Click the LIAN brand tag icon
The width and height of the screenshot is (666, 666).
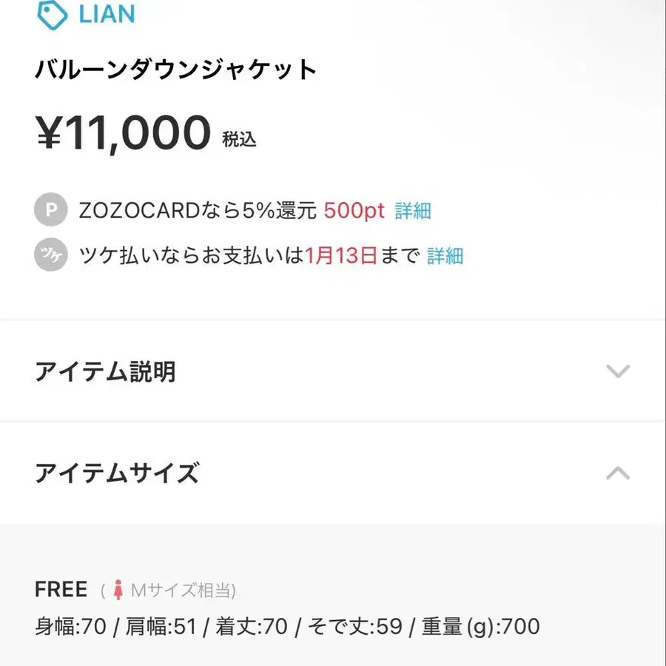click(50, 13)
